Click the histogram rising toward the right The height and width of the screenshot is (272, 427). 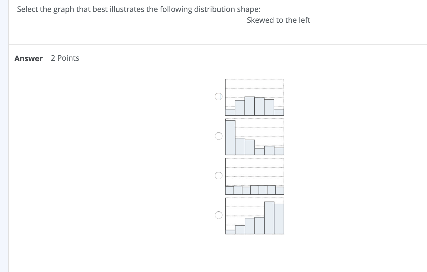coord(254,216)
